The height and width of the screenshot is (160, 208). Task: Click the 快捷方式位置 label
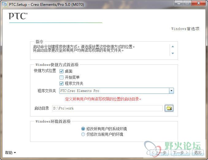(45, 71)
